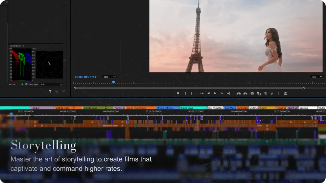The image size is (326, 183).
Task: Click the Lumetri Scopes panel title
Action: point(15,46)
